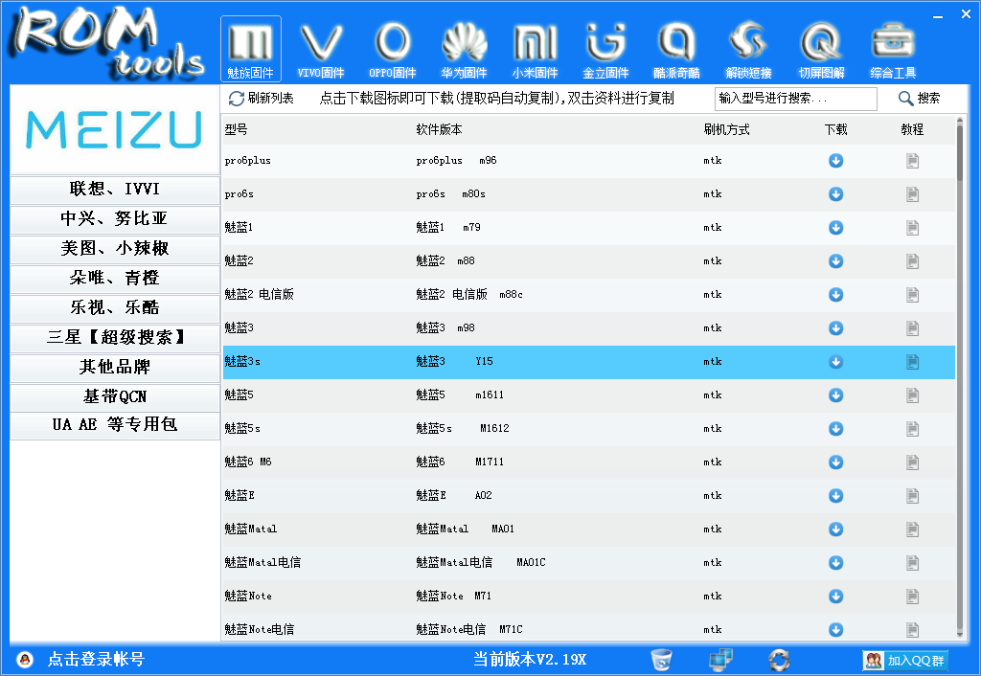
Task: Download the pro6s m80s firmware
Action: 835,194
